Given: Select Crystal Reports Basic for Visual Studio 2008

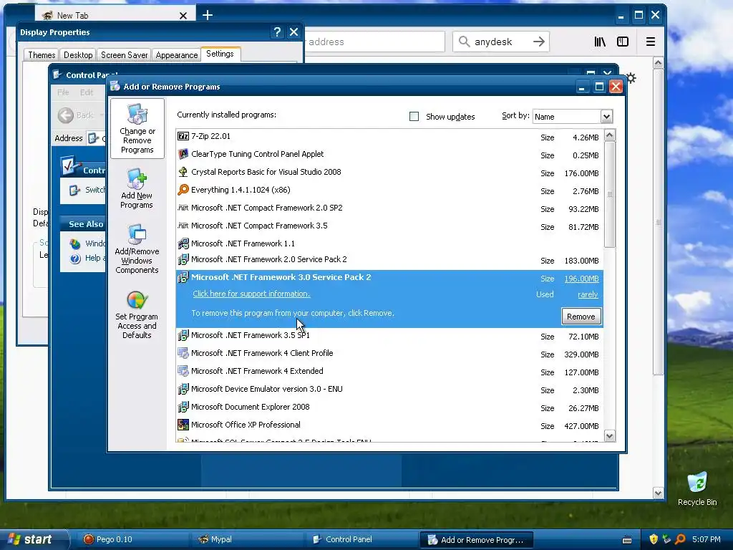Looking at the screenshot, I should pos(389,172).
